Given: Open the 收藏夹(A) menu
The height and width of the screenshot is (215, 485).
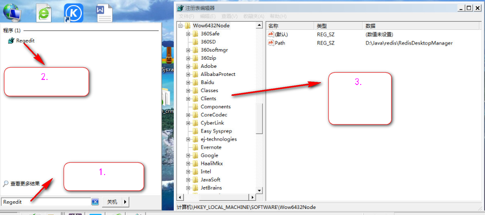Looking at the screenshot, I should 254,16.
